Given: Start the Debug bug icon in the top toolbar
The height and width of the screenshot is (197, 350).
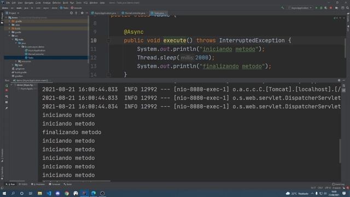Looking at the screenshot, I should pos(321,8).
